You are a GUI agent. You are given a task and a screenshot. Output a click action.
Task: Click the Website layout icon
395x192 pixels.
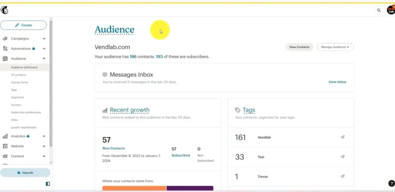click(x=5, y=146)
